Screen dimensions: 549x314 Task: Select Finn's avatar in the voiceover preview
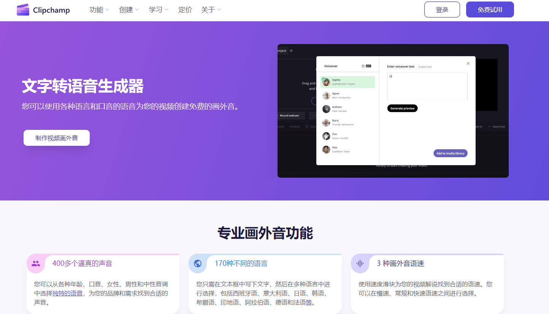point(326,150)
